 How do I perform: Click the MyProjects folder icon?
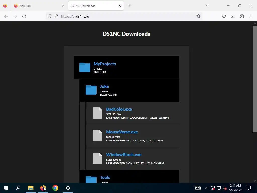85,67
